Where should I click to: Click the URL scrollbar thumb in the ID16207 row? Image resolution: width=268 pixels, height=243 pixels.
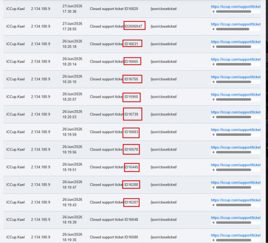click(x=233, y=205)
